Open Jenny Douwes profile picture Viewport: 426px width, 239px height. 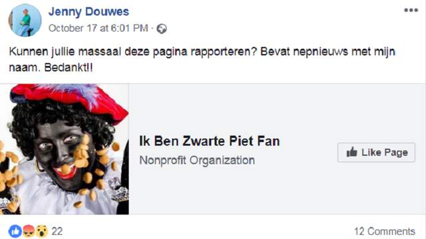25,21
